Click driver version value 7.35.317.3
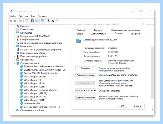This screenshot has width=163, height=124. (x=113, y=56)
